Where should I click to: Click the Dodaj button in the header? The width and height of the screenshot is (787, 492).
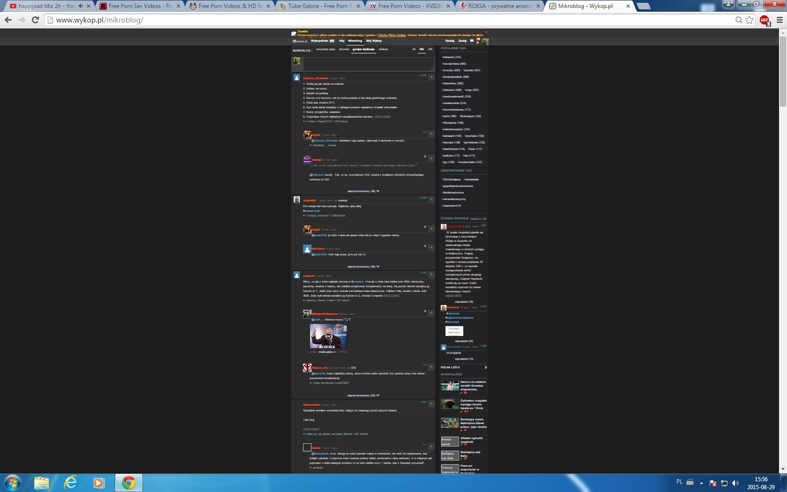[x=462, y=41]
